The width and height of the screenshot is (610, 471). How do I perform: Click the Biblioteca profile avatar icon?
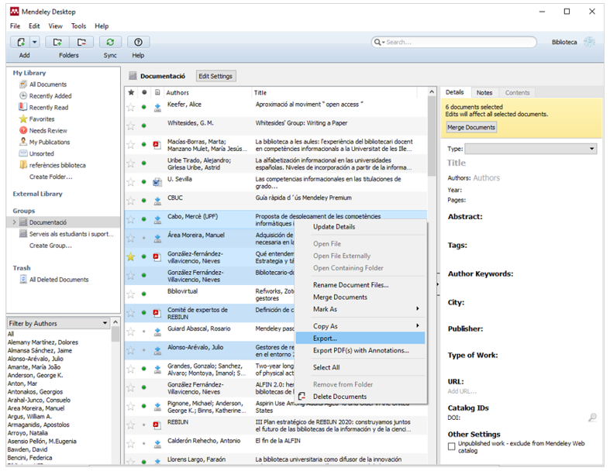[589, 42]
